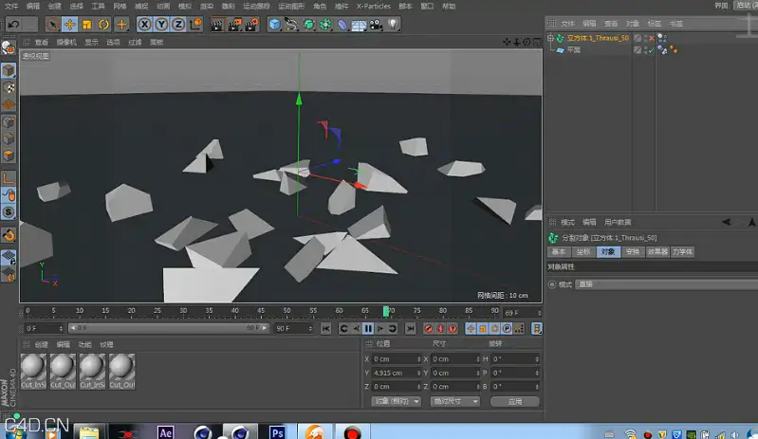The image size is (758, 439).
Task: Toggle visibility dots of 平面 object
Action: tap(645, 50)
